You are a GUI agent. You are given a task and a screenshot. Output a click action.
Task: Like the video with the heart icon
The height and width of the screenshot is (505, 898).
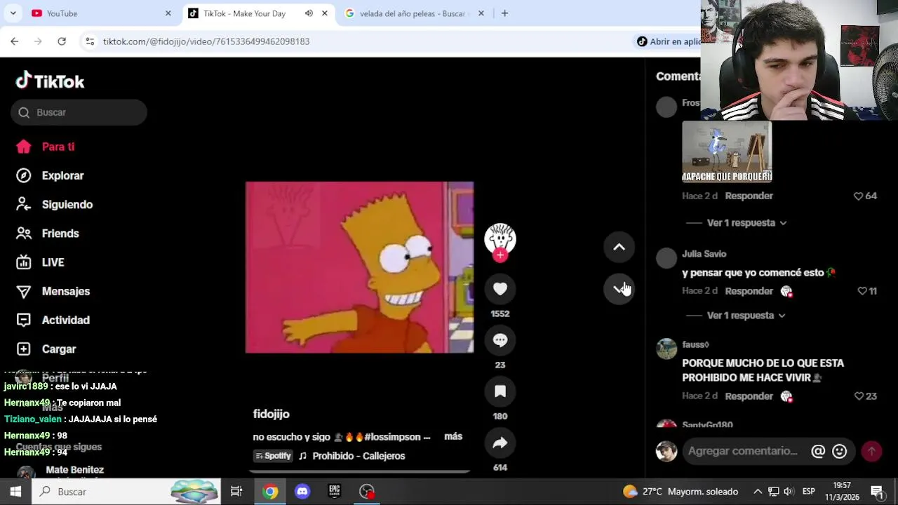[500, 289]
